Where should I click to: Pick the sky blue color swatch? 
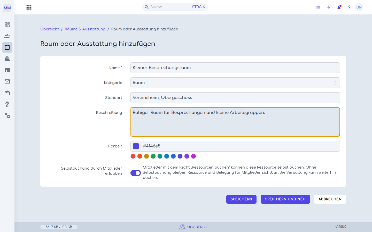[x=167, y=156]
